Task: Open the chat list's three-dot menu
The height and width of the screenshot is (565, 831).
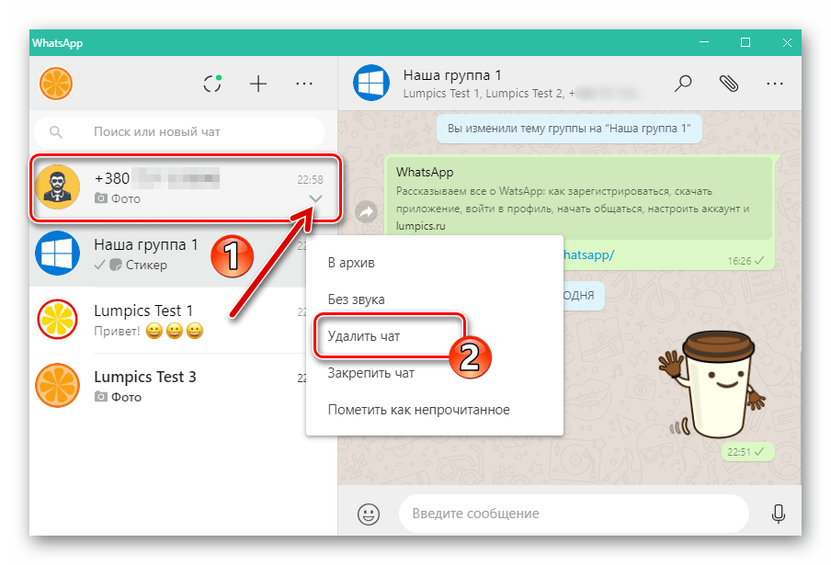Action: click(x=303, y=84)
